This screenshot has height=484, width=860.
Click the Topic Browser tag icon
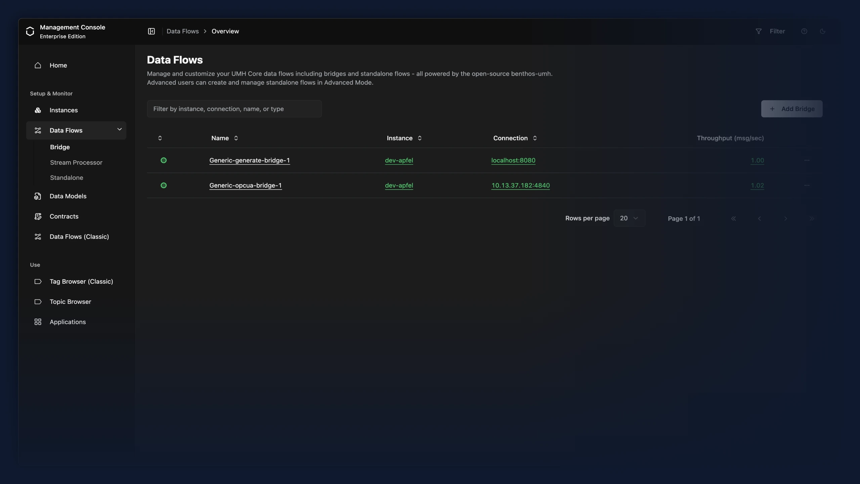pos(38,302)
